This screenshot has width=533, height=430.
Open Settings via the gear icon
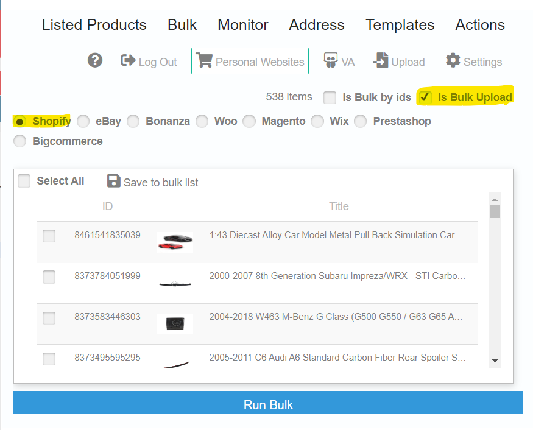[x=453, y=60]
